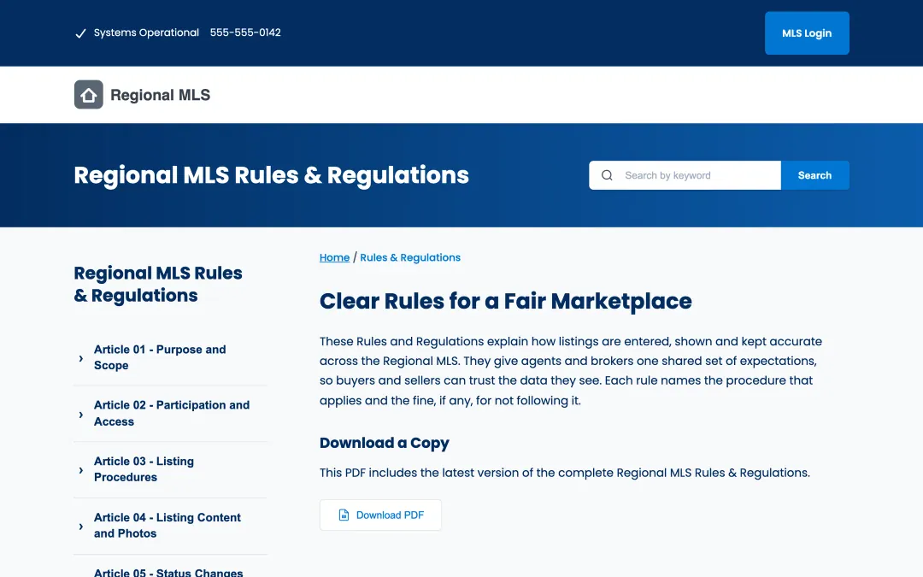Click Rules & Regulations breadcrumb
Viewport: 923px width, 577px height.
[410, 257]
